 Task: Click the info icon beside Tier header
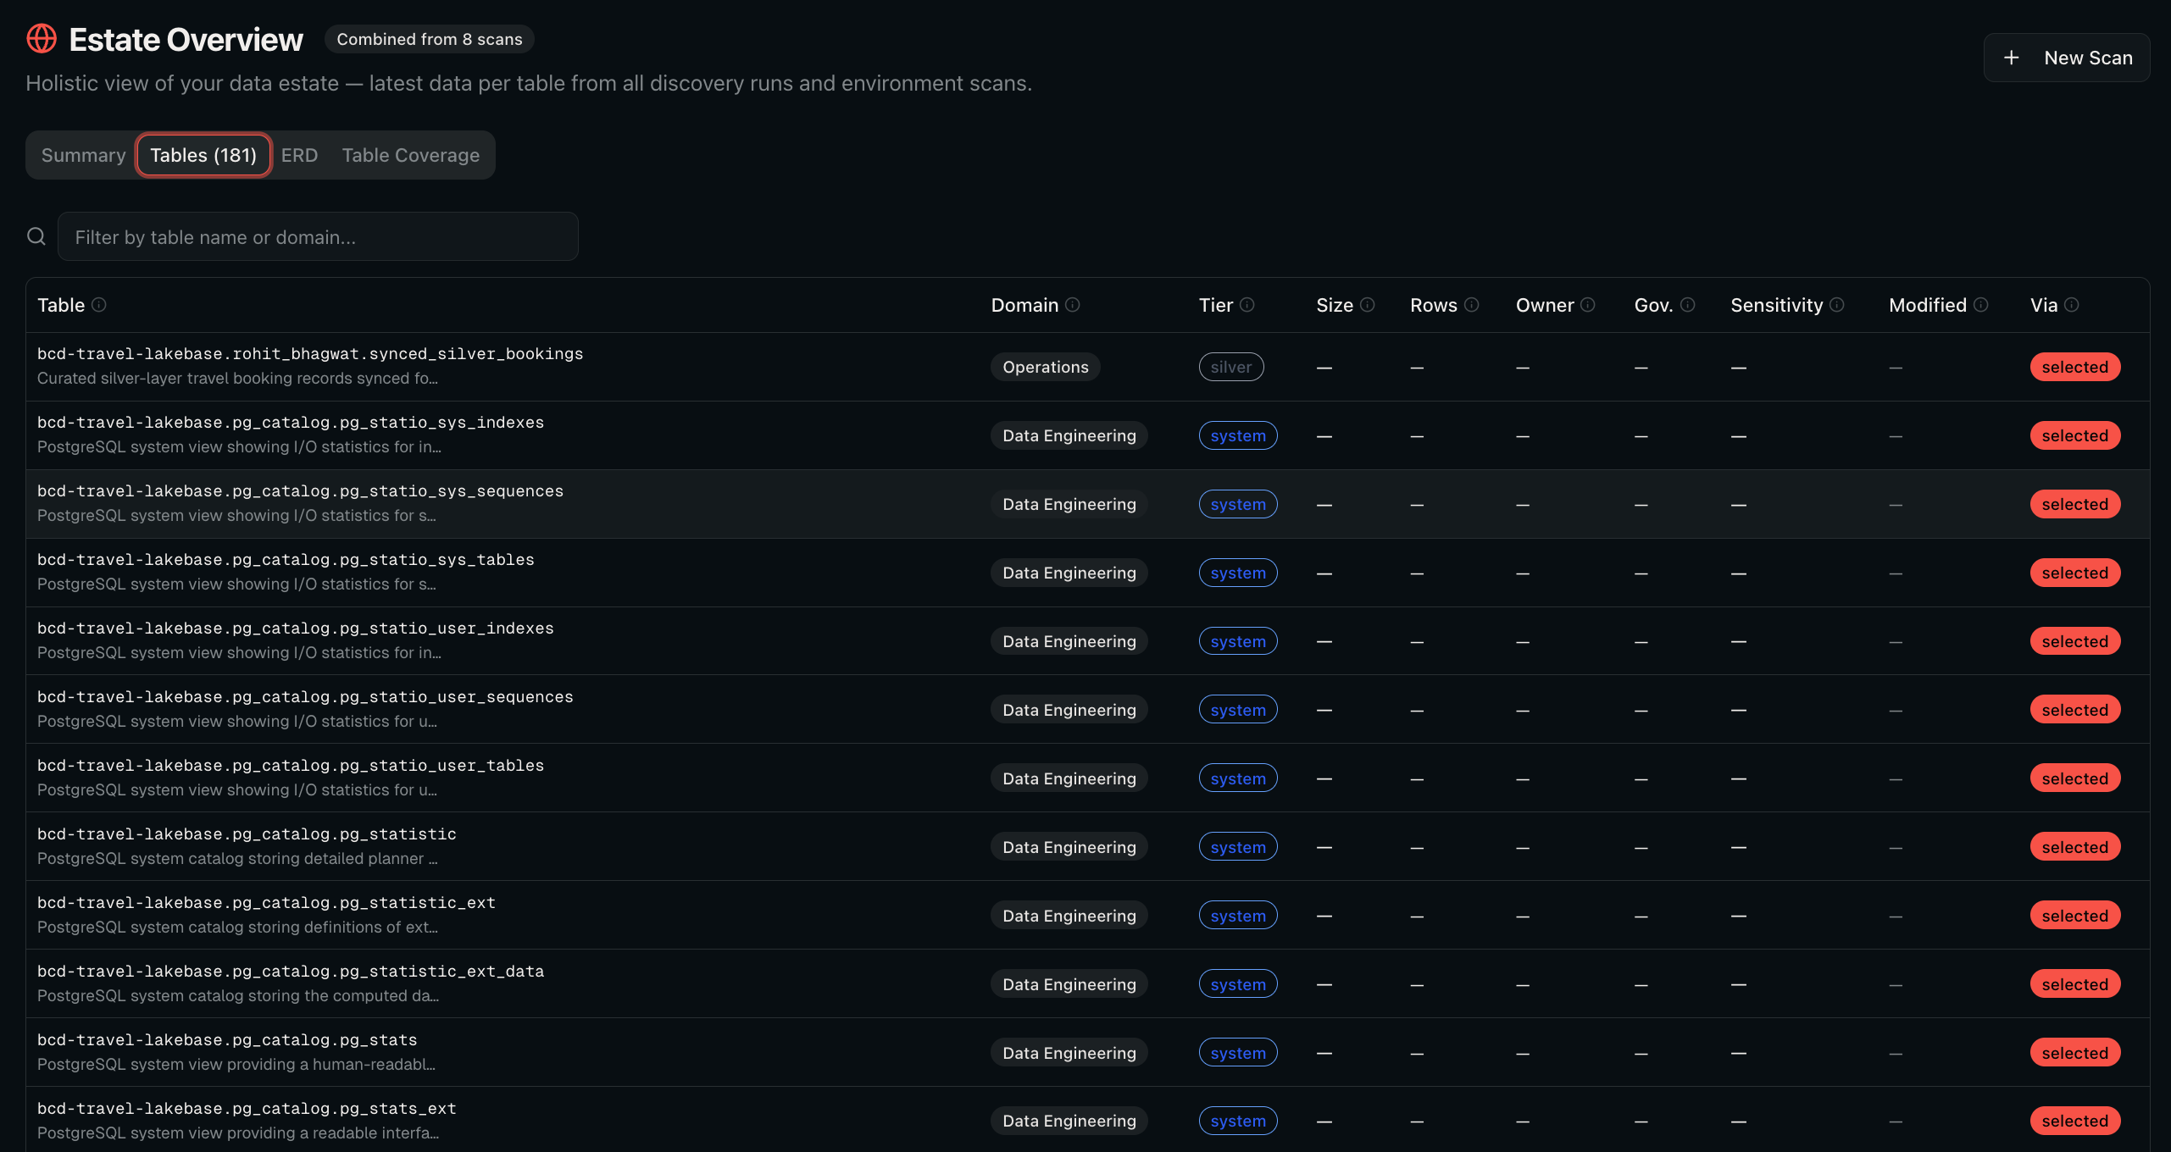pos(1247,305)
